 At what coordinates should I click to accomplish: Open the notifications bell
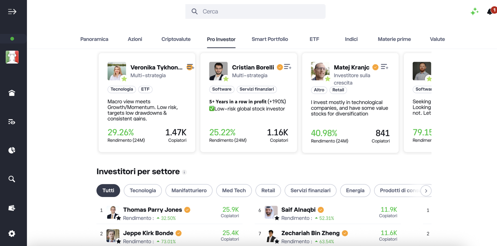pyautogui.click(x=490, y=11)
